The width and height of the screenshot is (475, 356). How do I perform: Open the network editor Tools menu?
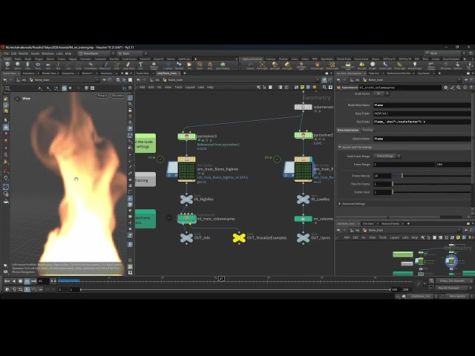(x=178, y=88)
